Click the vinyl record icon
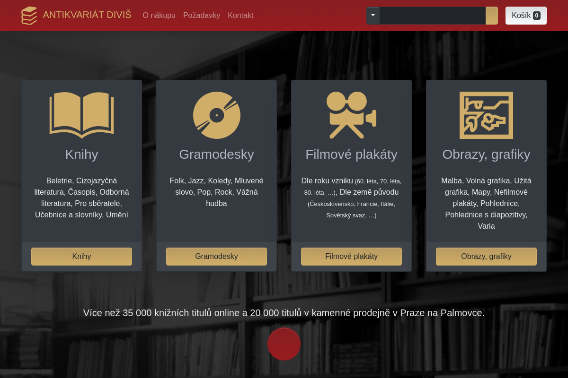 click(x=216, y=115)
